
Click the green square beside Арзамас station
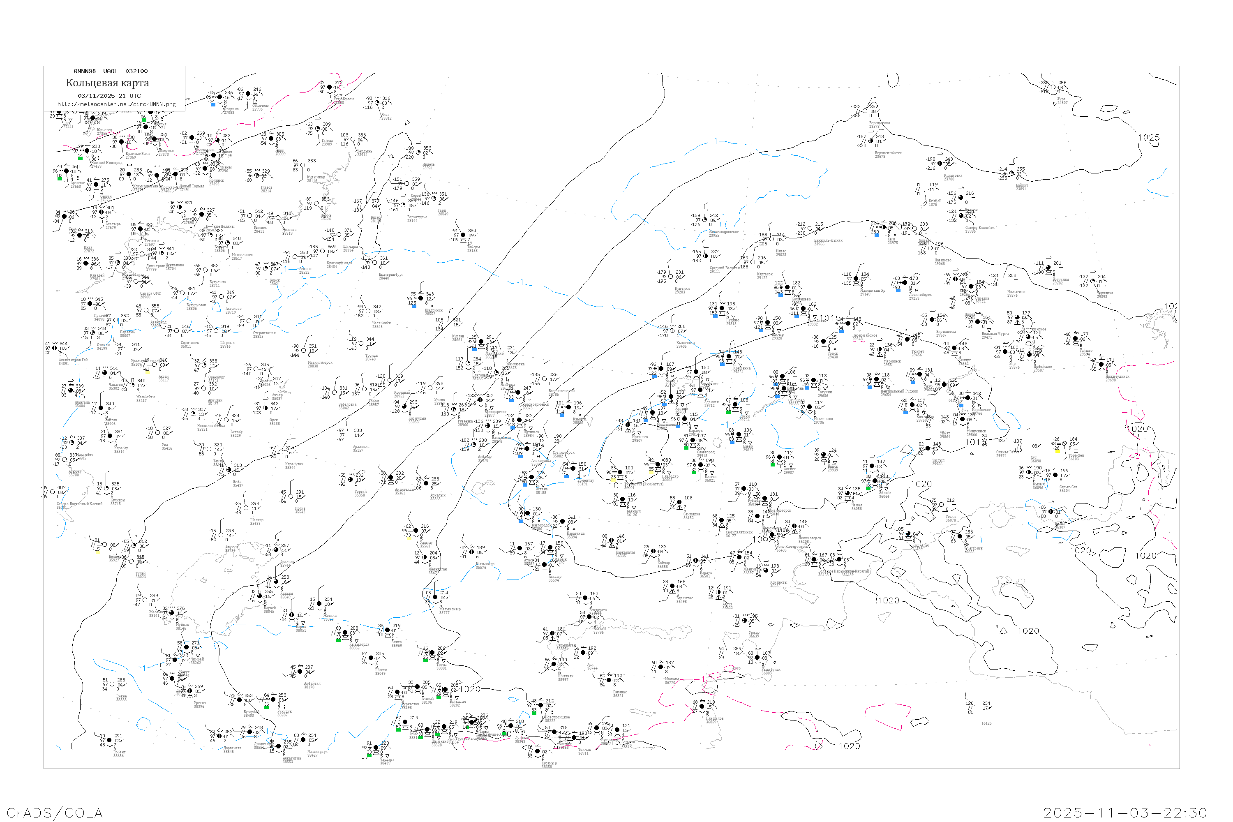pyautogui.click(x=60, y=179)
